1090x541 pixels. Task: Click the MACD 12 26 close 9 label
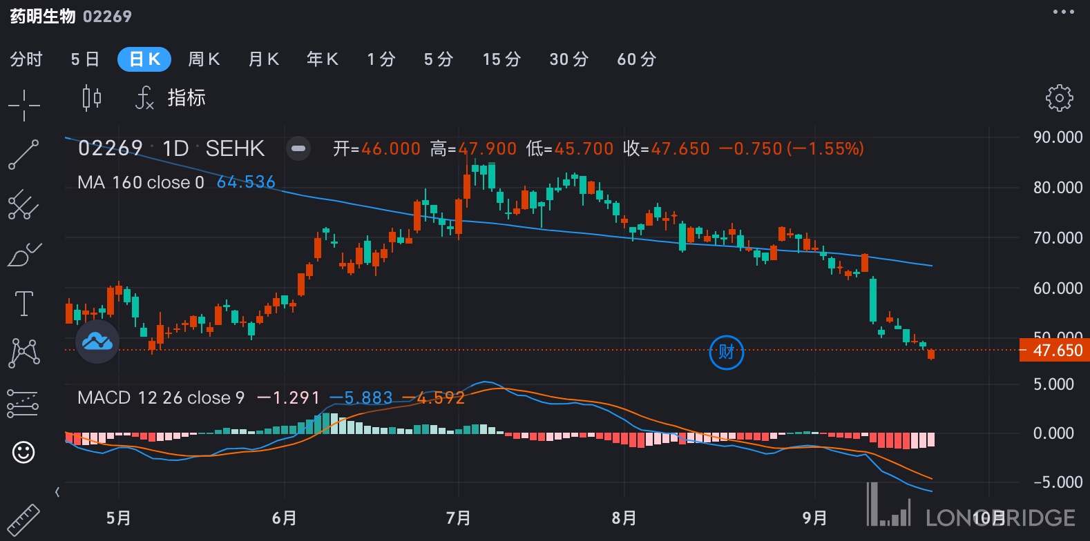point(161,397)
